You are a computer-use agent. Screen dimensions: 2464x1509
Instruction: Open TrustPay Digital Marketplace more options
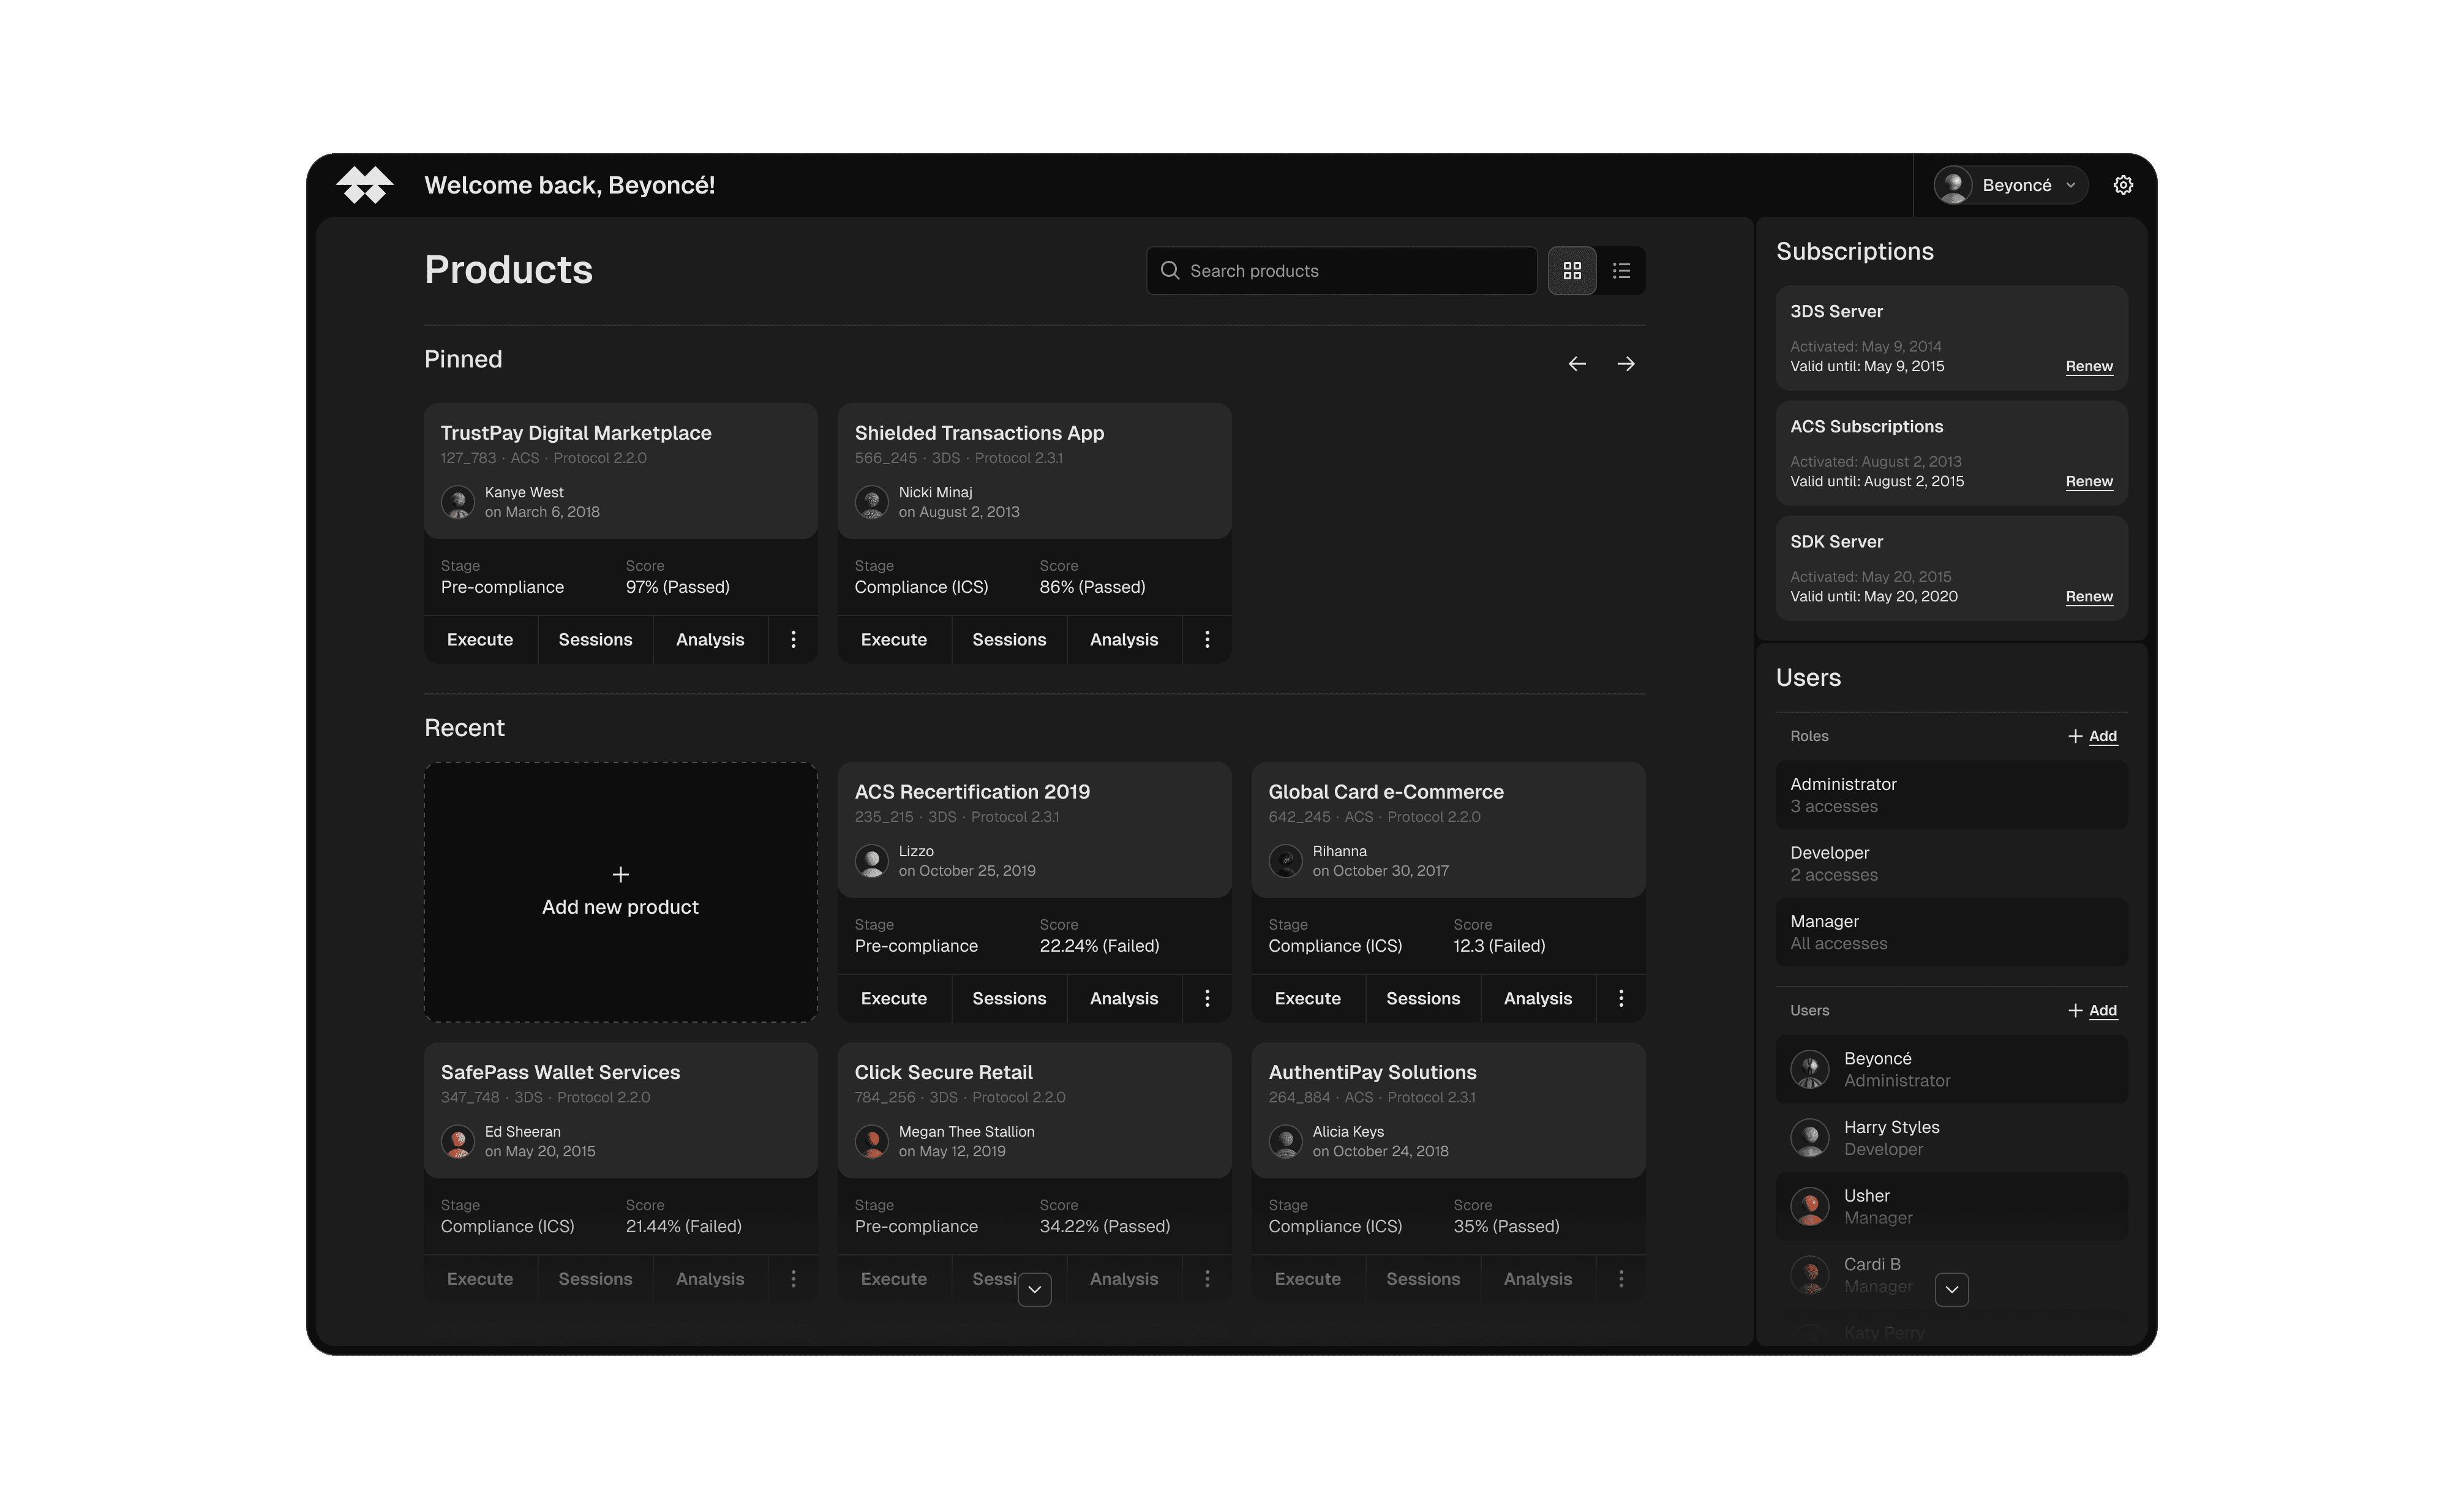[x=793, y=640]
